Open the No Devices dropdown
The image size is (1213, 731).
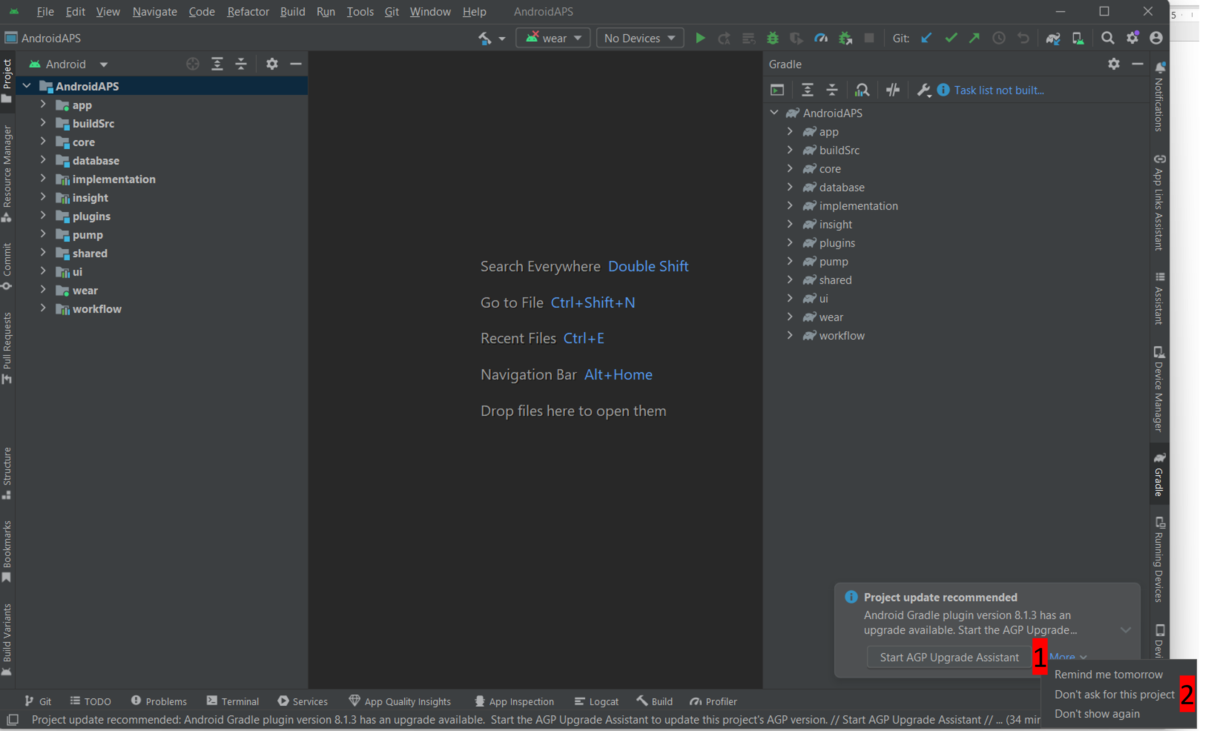640,38
